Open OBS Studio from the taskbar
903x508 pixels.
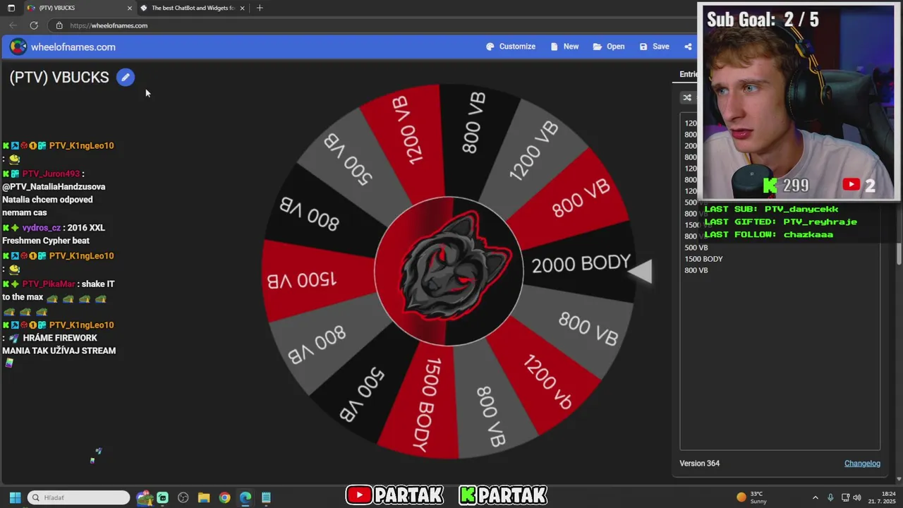point(183,497)
